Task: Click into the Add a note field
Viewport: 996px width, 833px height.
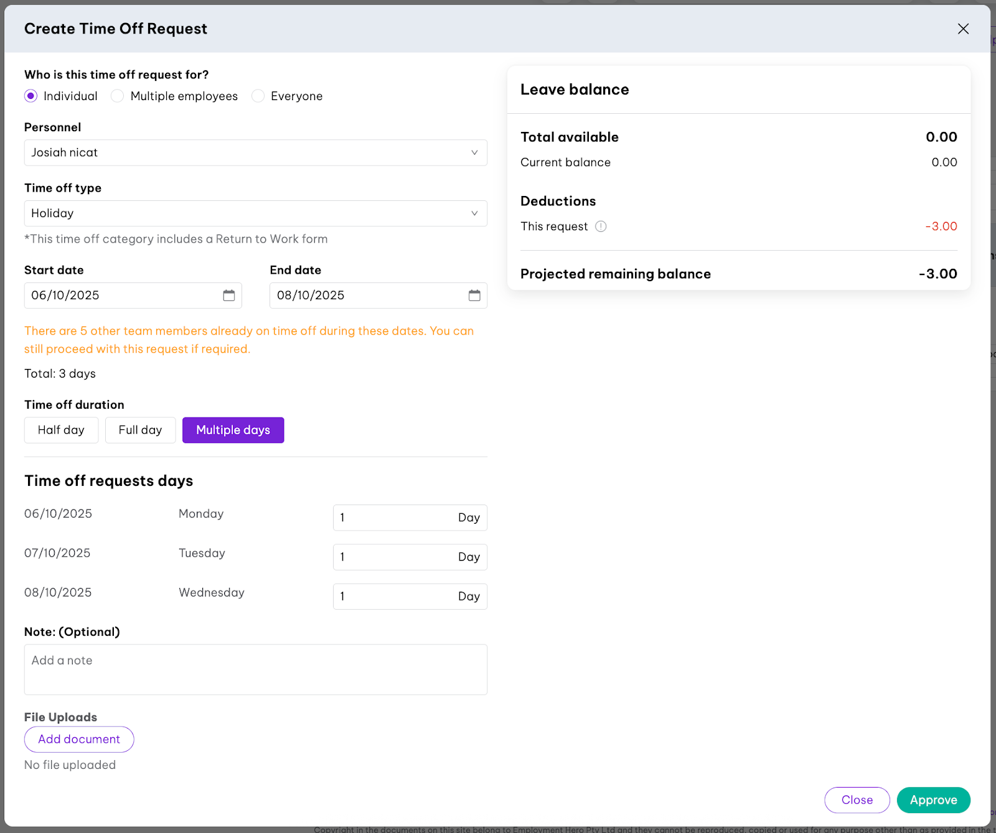Action: 255,669
